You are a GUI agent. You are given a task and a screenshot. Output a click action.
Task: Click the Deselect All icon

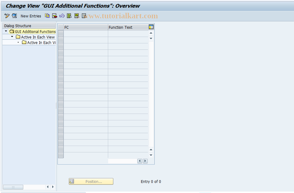tap(84, 16)
